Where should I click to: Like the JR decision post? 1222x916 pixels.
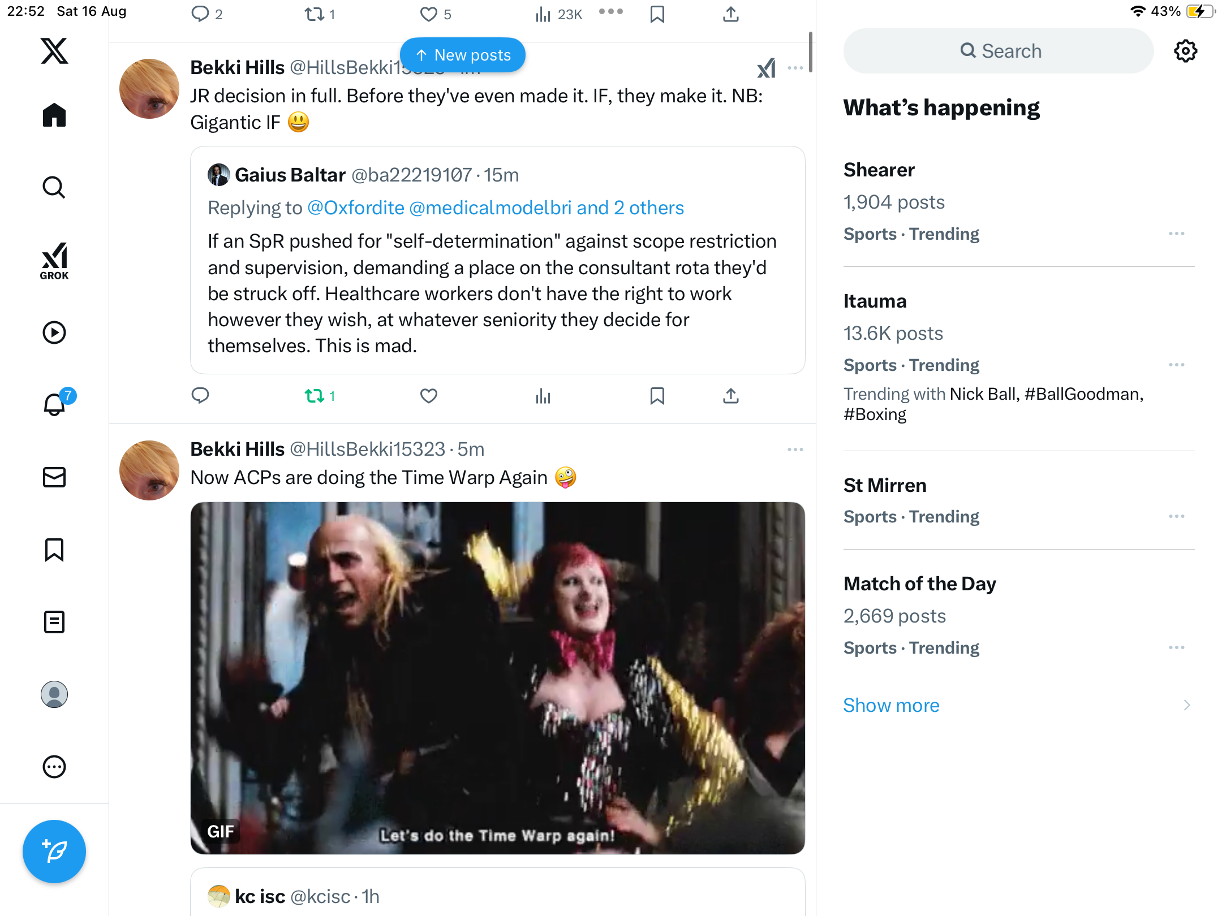point(429,396)
